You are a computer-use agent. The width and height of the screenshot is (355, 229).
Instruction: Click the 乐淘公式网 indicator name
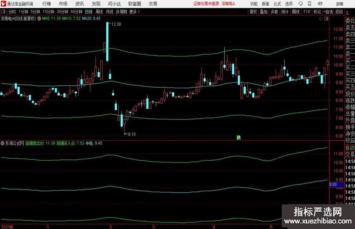point(15,143)
